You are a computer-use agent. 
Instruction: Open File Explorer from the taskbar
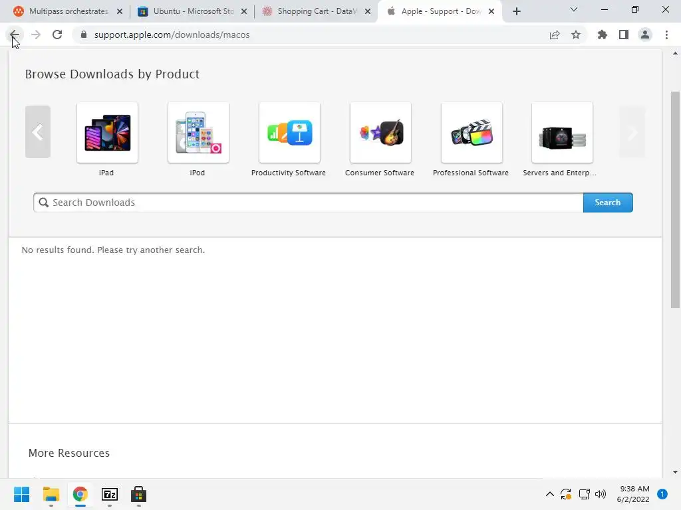point(51,494)
